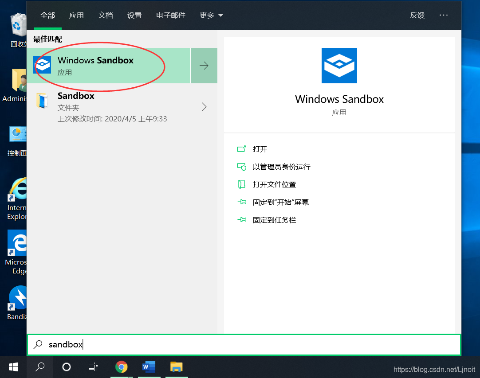Open Cortana from the taskbar
The width and height of the screenshot is (480, 378).
[67, 367]
